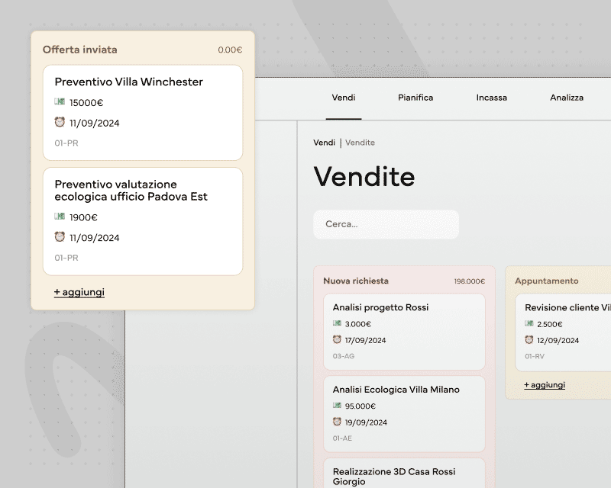Image resolution: width=611 pixels, height=488 pixels.
Task: Click money icon next to 95.000€
Action: coord(337,406)
